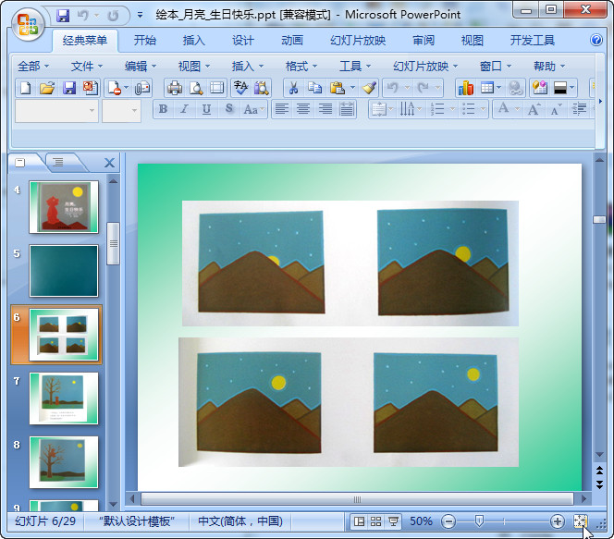
Task: Toggle underline formatting
Action: pos(206,109)
